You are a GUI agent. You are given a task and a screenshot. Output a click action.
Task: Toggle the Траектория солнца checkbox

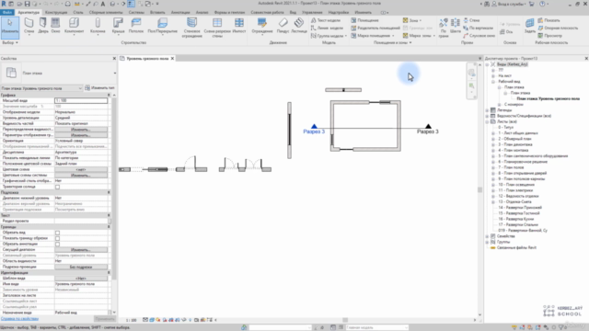click(57, 187)
